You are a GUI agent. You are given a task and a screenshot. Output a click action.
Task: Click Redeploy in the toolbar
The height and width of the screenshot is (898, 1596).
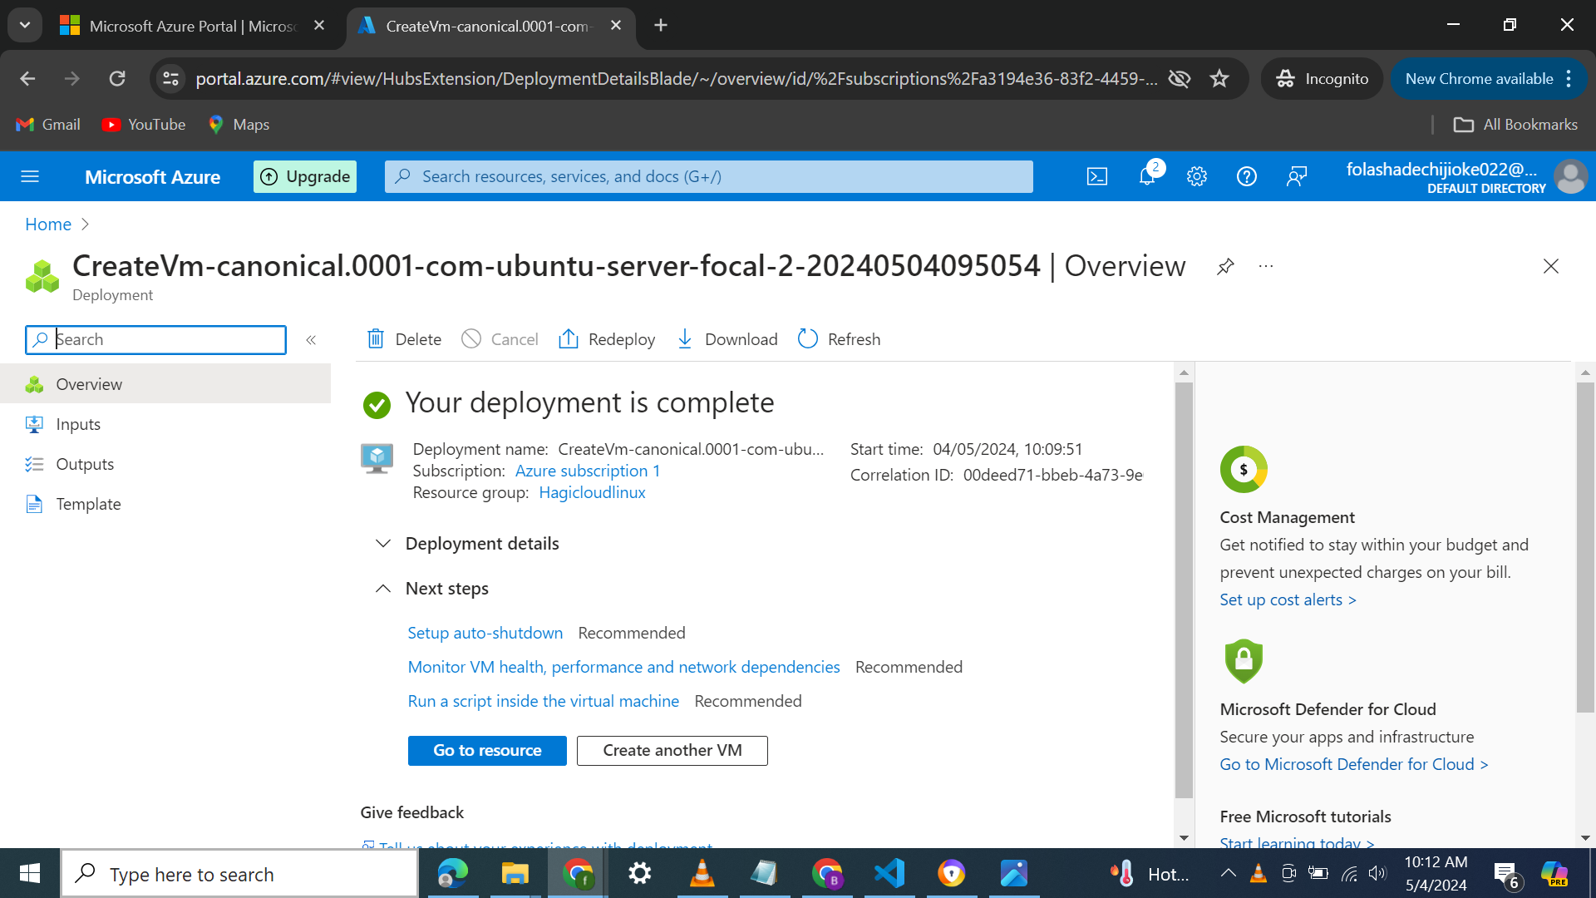608,339
